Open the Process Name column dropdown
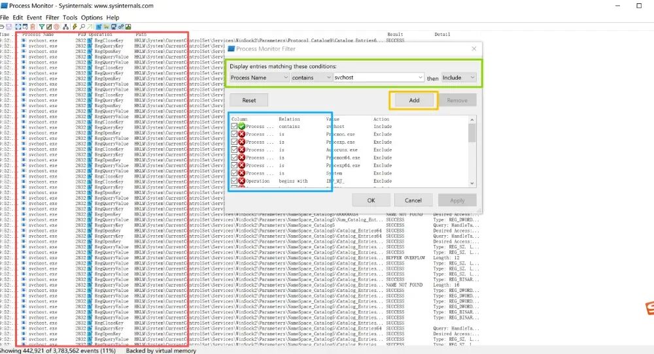The image size is (654, 354). [259, 78]
